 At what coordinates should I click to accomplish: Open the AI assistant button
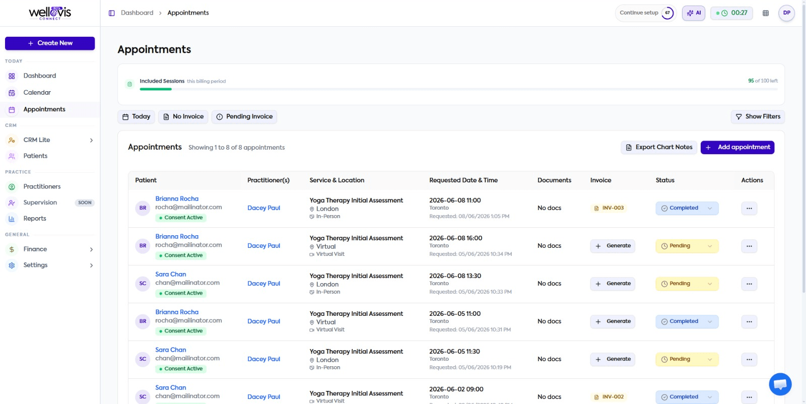pyautogui.click(x=694, y=13)
